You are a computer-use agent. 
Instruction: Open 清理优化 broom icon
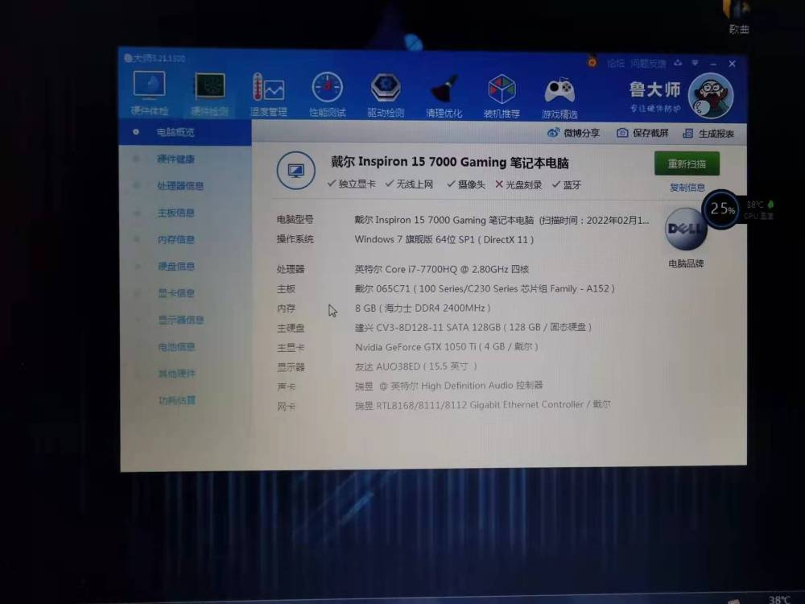coord(444,89)
